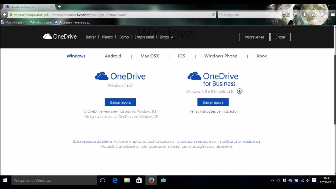Open the "contrato de serviço" link

point(194,141)
